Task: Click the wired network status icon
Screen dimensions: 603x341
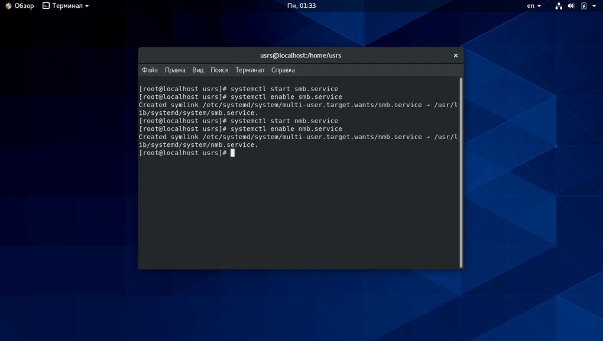Action: (x=559, y=6)
